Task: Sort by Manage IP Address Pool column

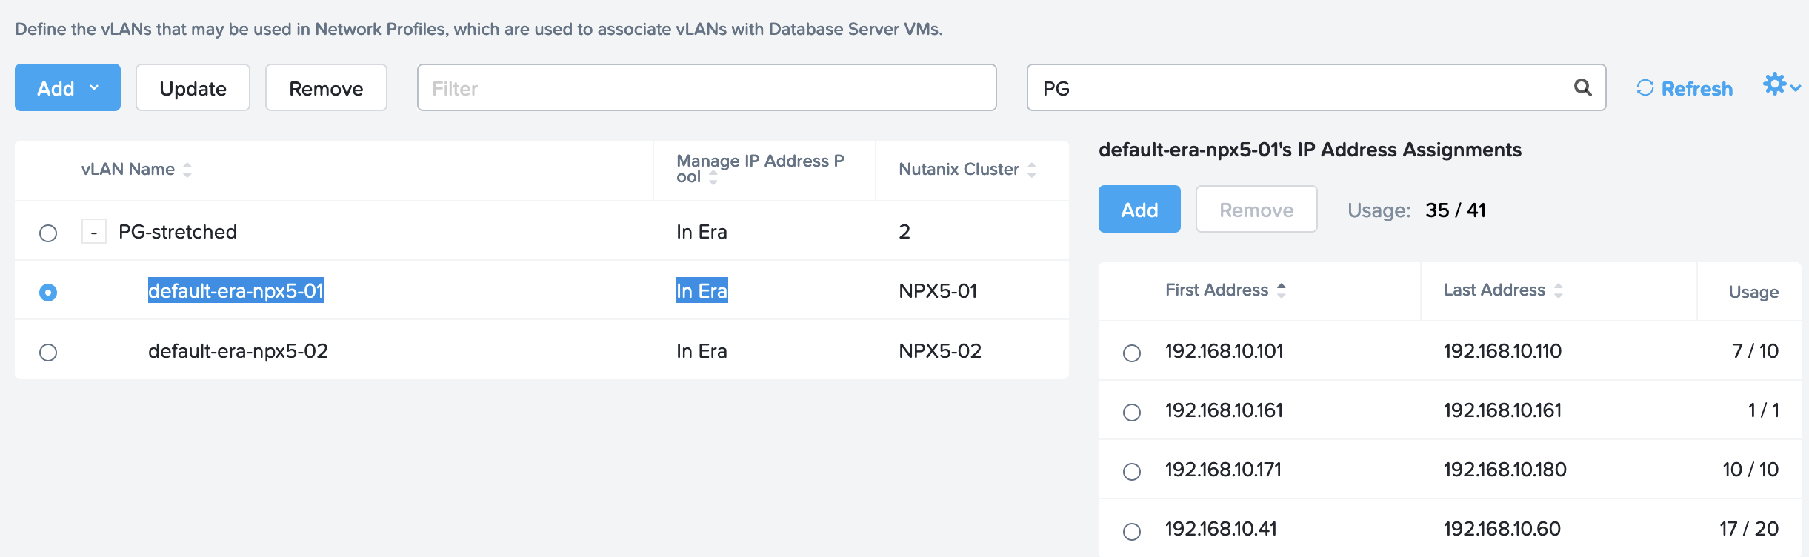Action: (760, 169)
